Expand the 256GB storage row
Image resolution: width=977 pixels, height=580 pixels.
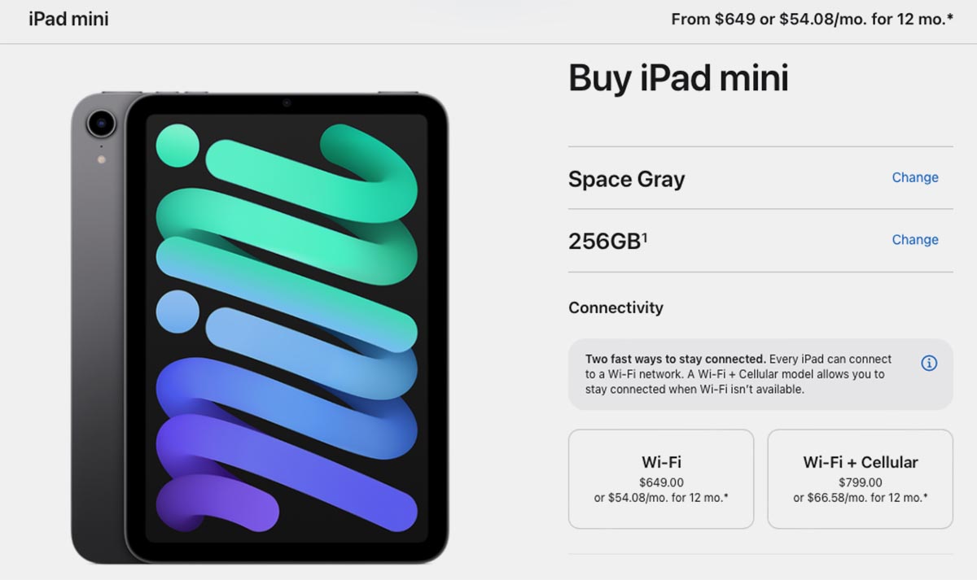(760, 241)
